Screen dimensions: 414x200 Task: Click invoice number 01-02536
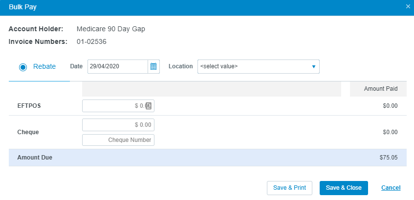point(91,41)
